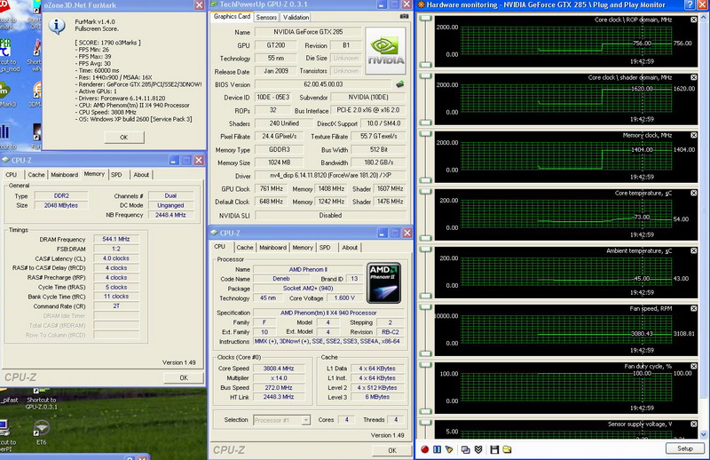Screen dimensions: 710x460
Task: Click the Core Voltage value 1.600 V
Action: pos(344,297)
